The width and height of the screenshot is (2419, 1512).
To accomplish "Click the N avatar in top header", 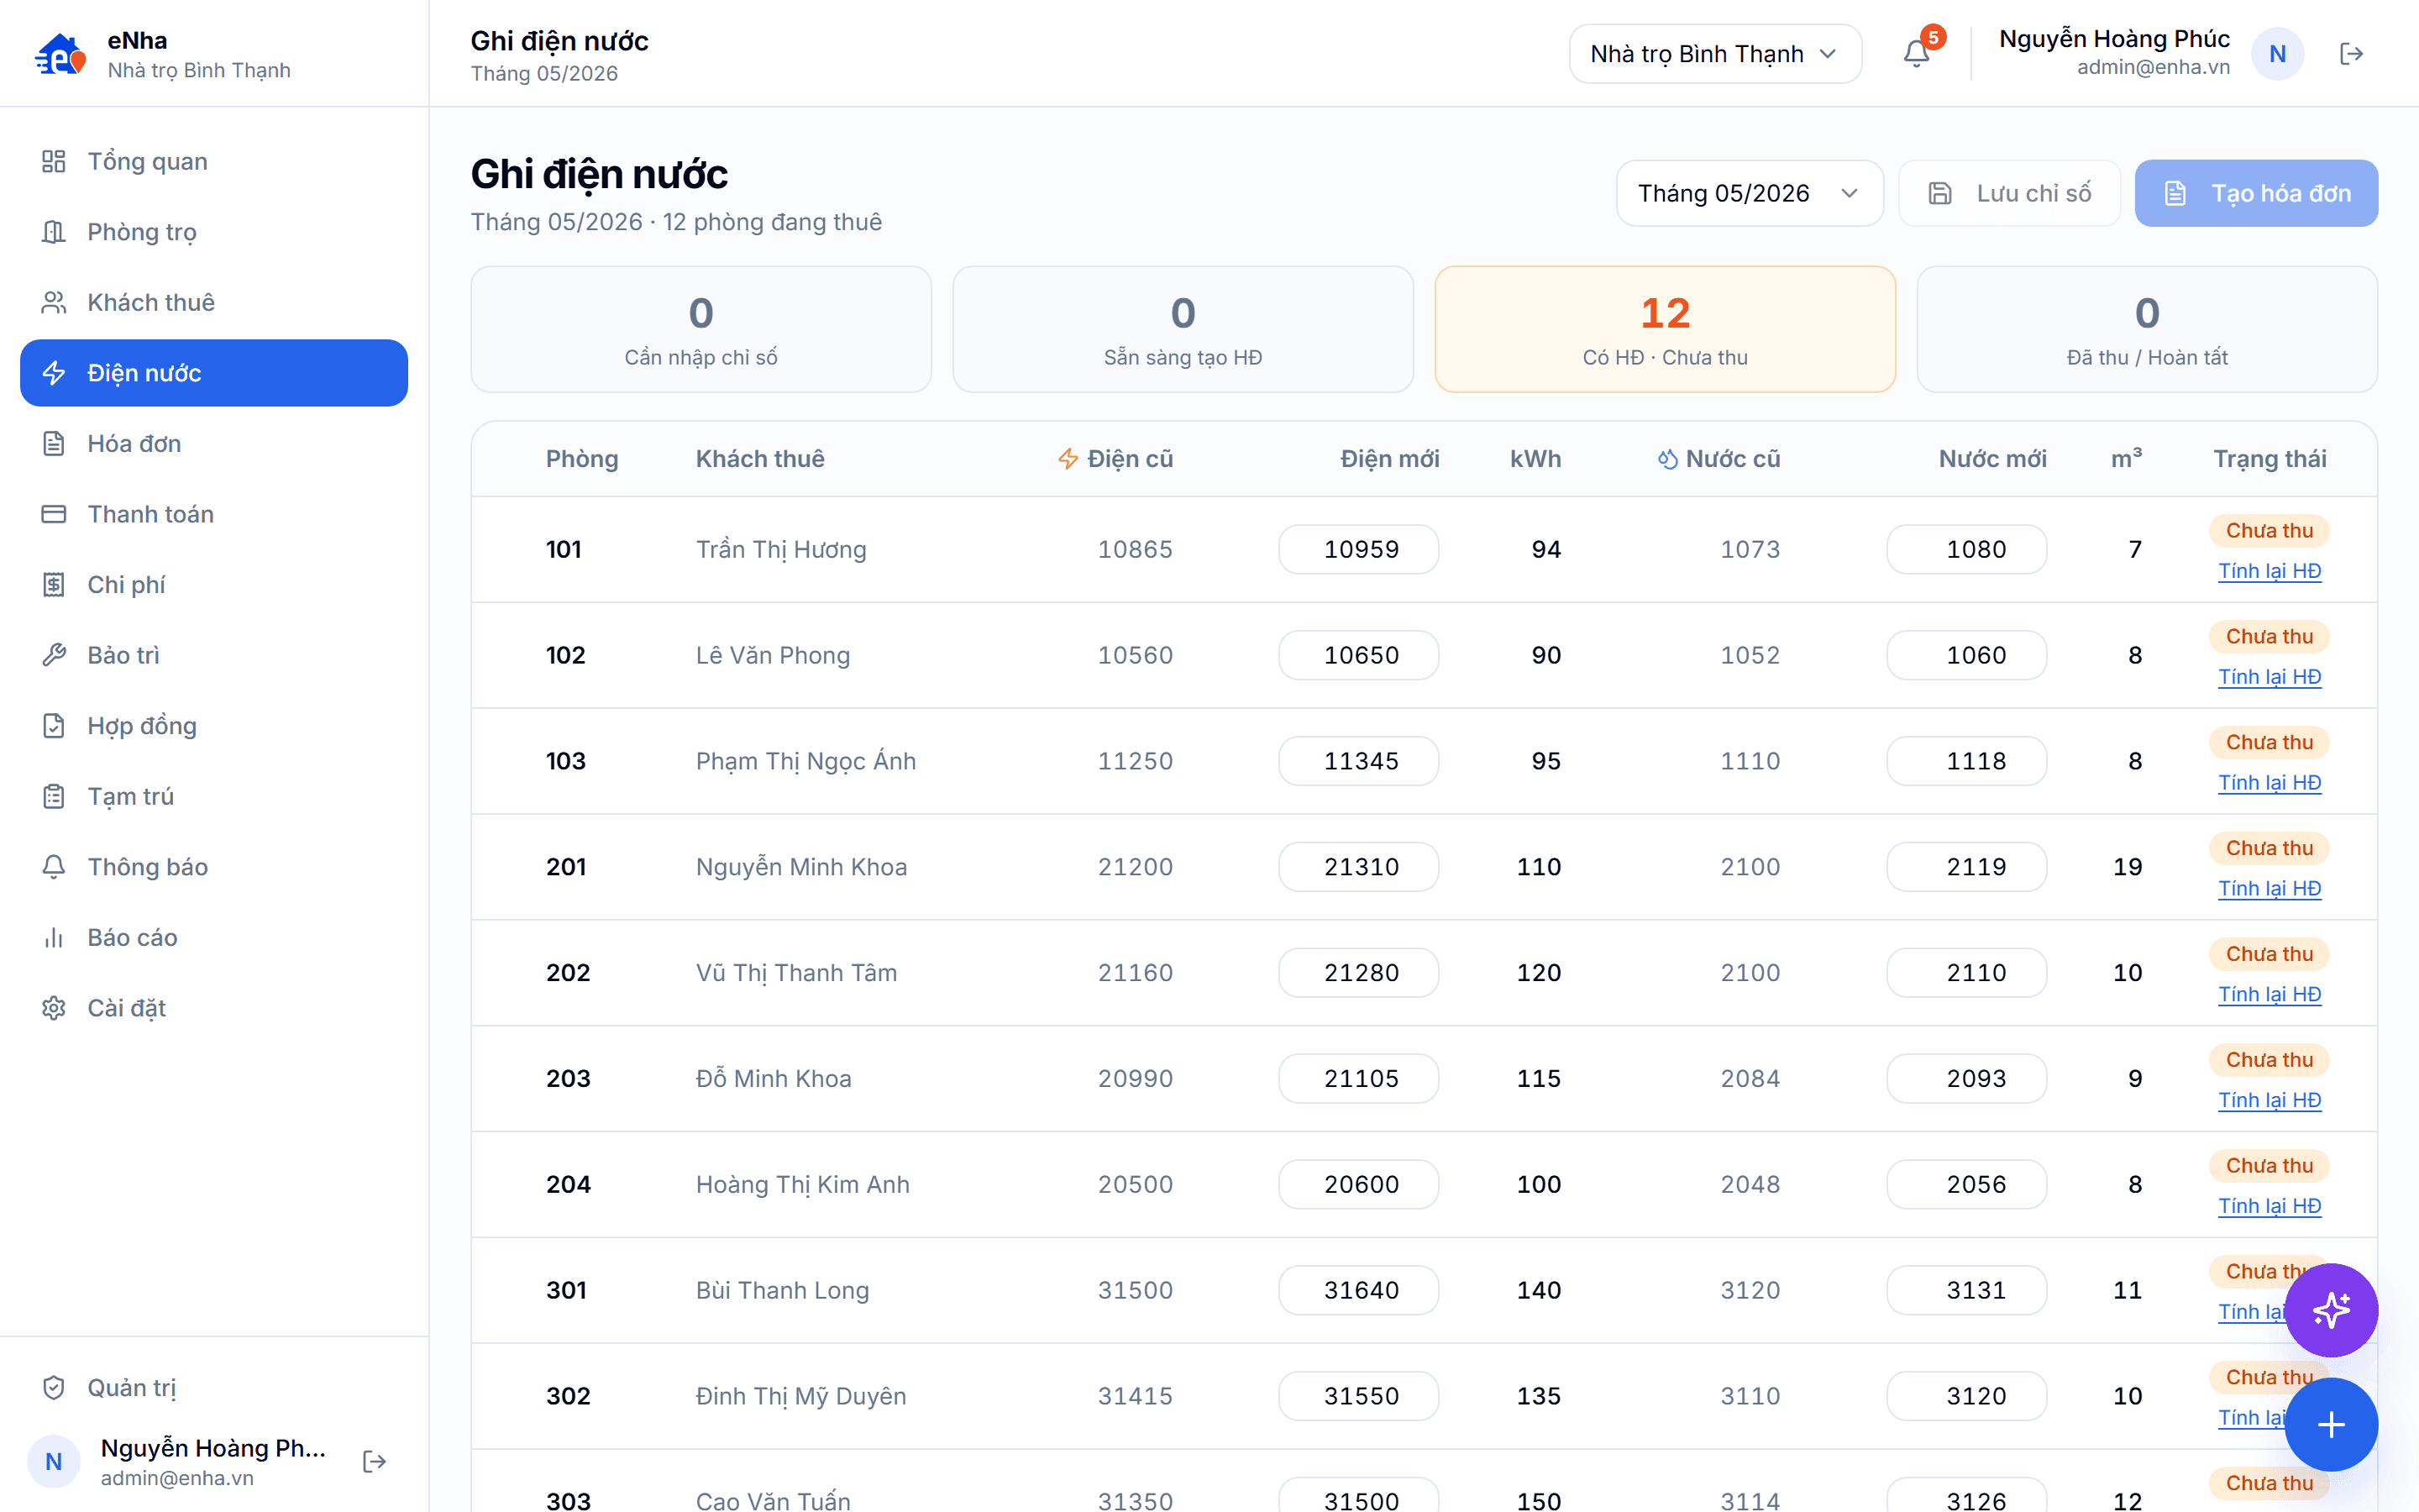I will [2277, 54].
